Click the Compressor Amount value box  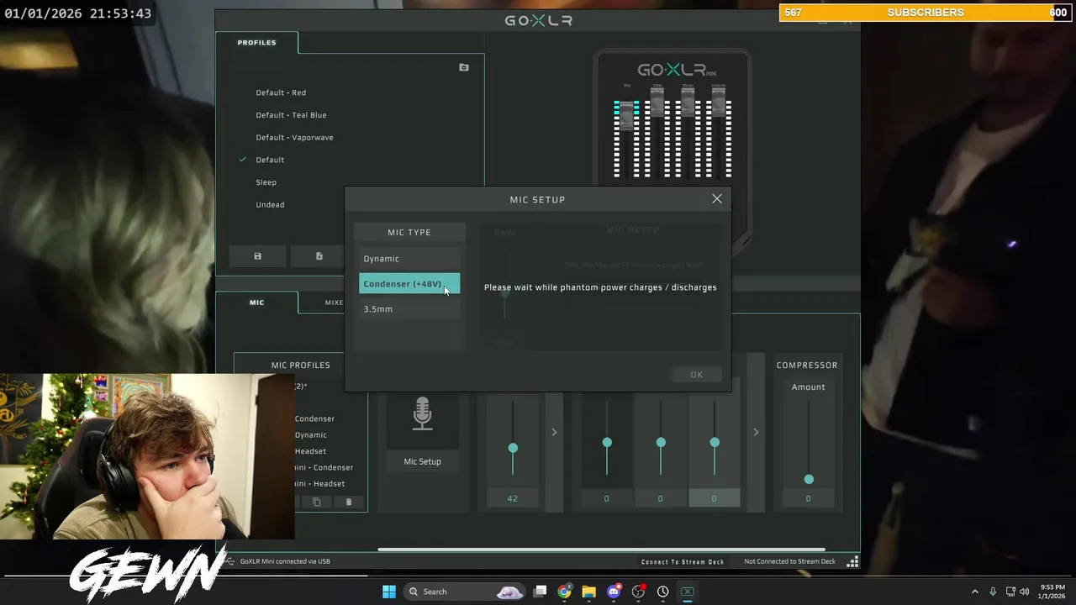click(x=808, y=498)
